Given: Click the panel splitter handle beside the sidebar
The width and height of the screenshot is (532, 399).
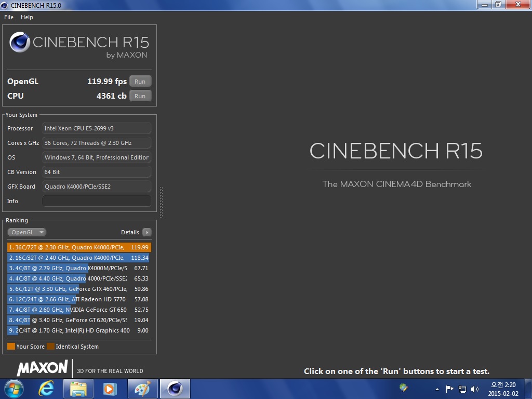Looking at the screenshot, I should tap(161, 202).
